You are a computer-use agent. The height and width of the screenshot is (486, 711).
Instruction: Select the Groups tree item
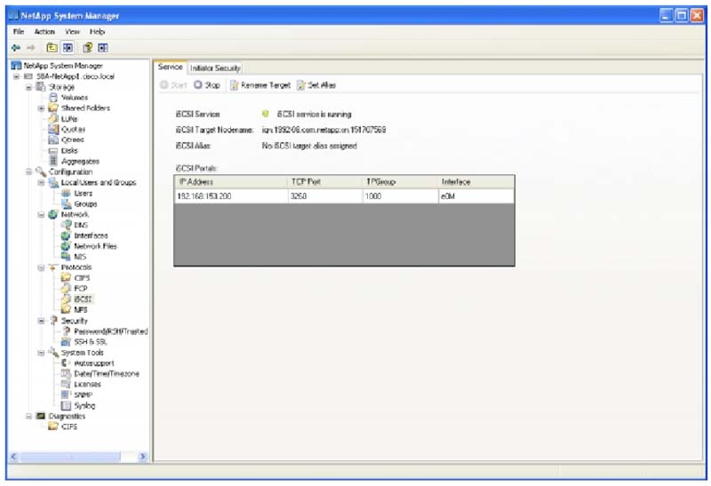tap(85, 204)
